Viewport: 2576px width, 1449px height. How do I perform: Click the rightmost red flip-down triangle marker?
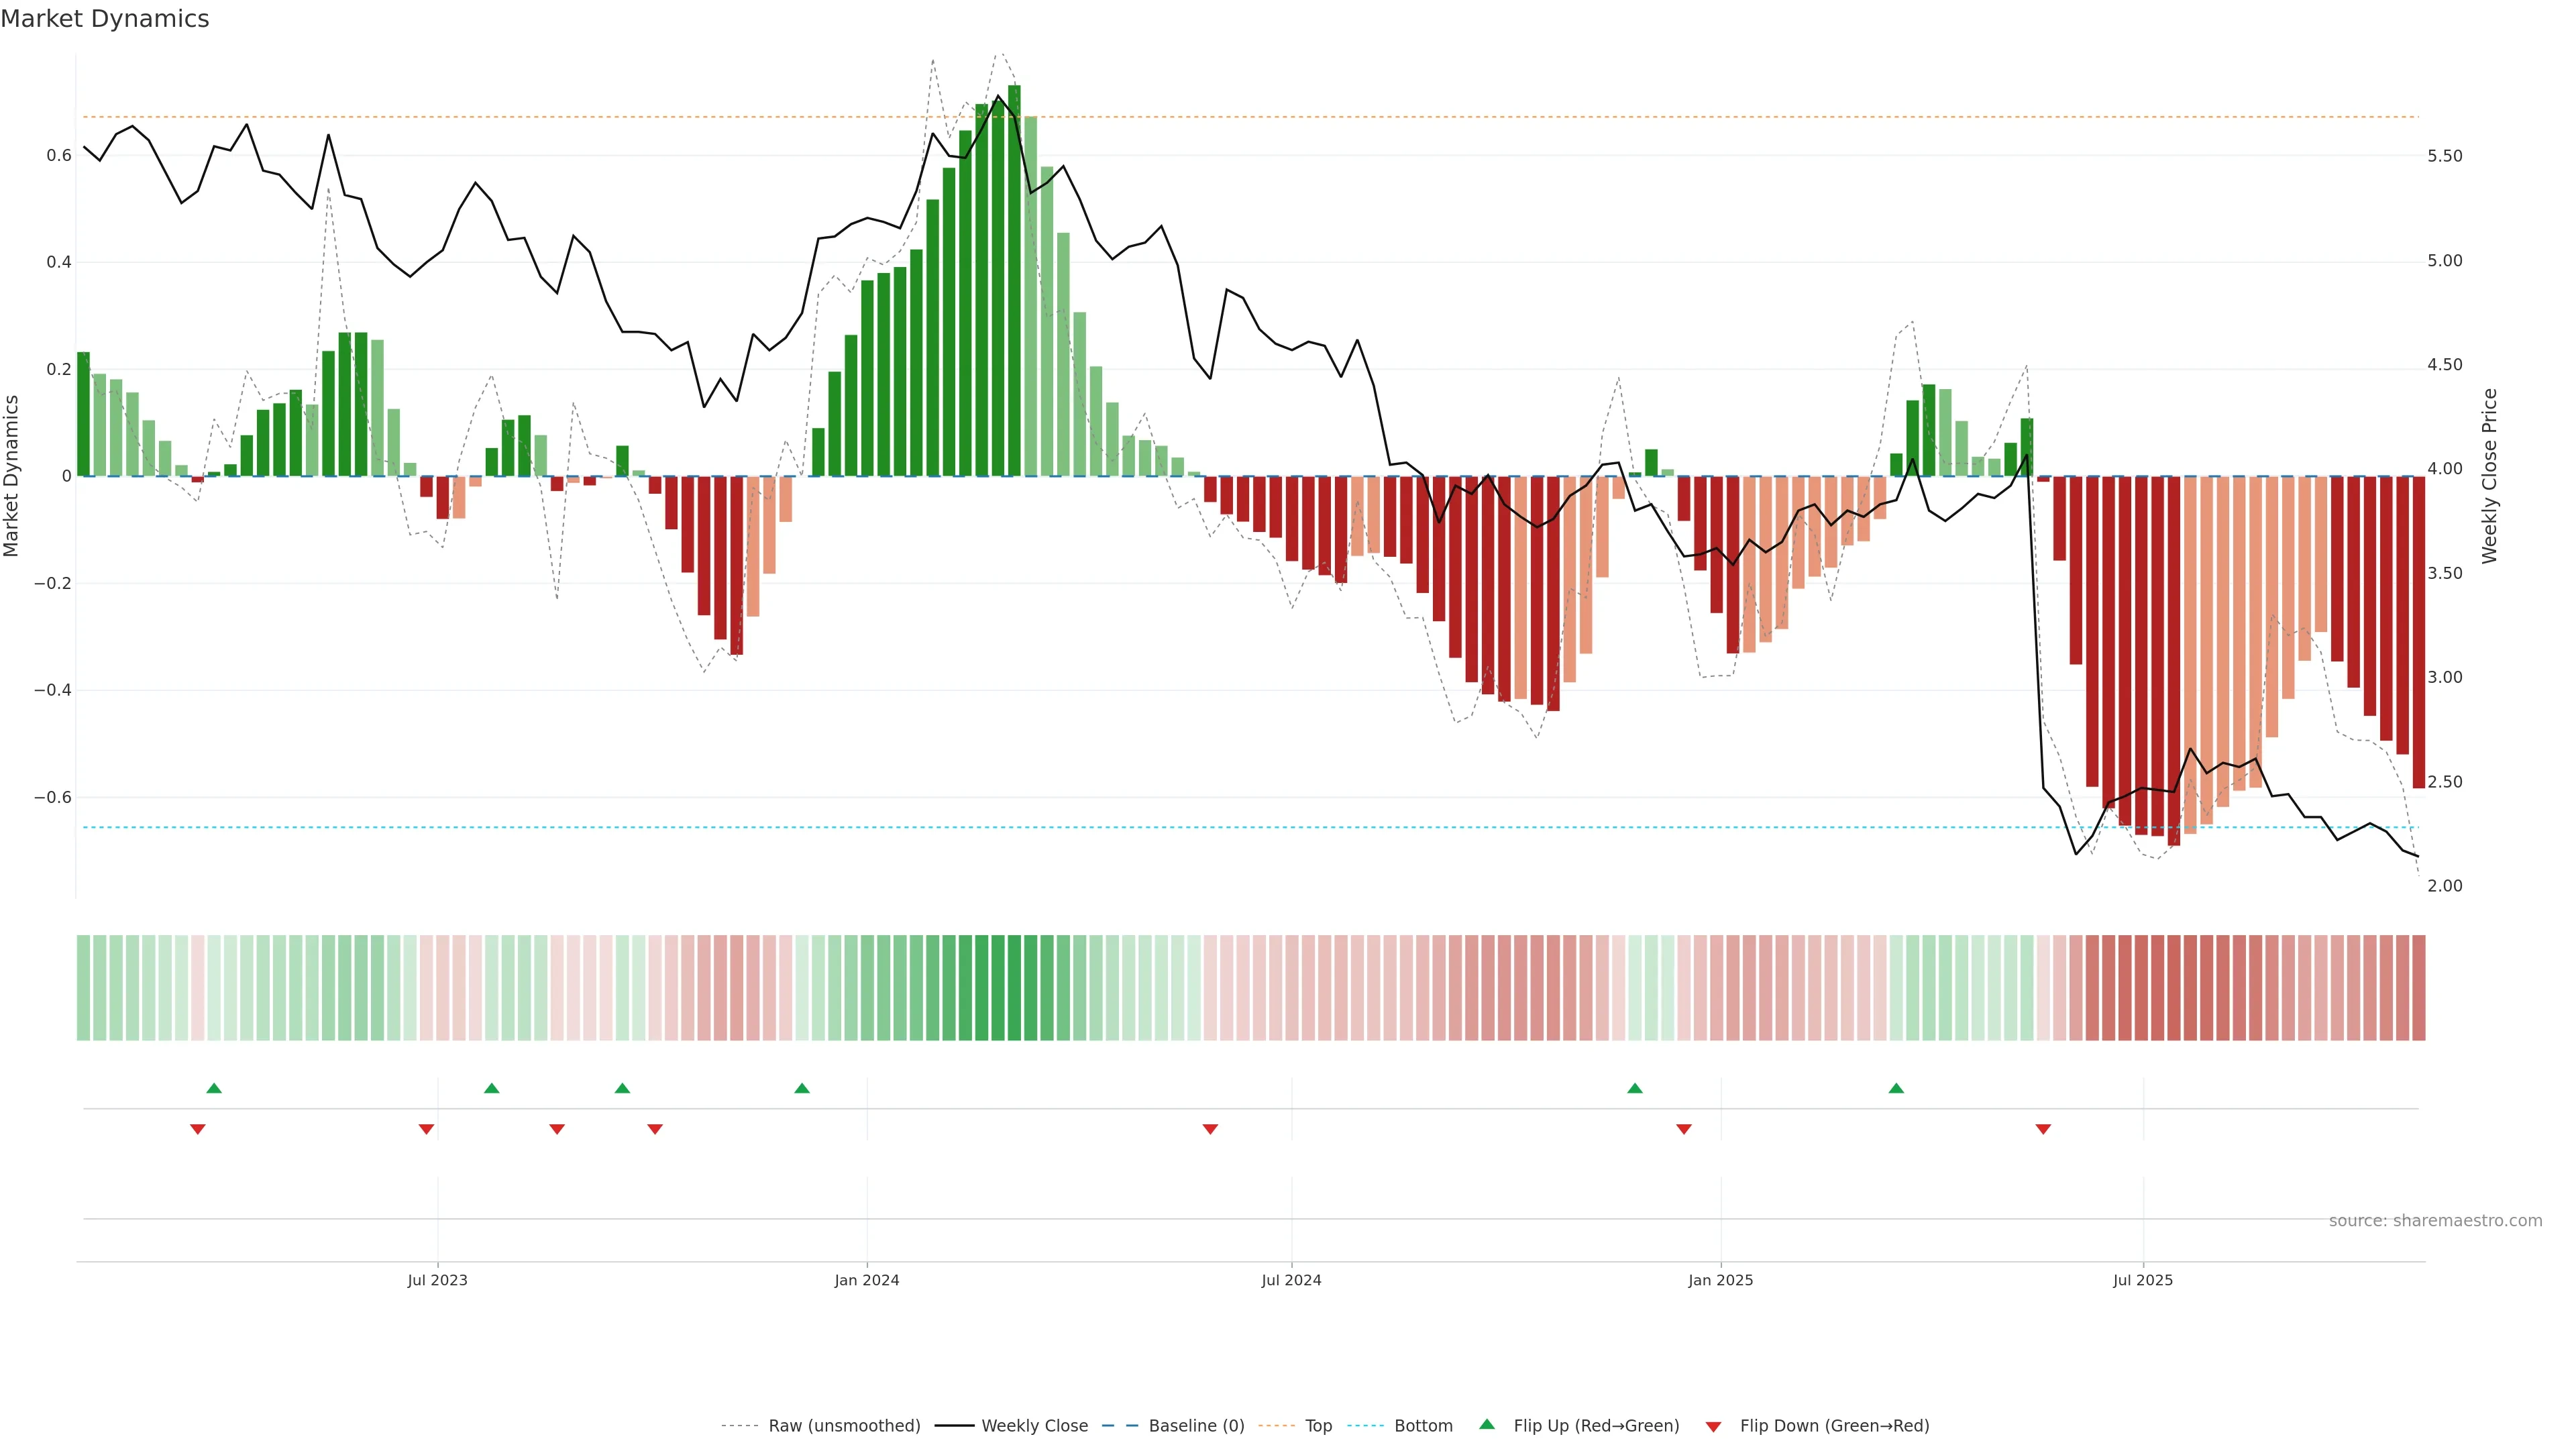(2043, 1129)
